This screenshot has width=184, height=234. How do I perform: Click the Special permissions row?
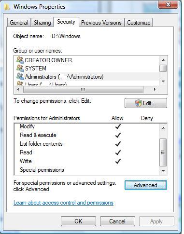87,170
